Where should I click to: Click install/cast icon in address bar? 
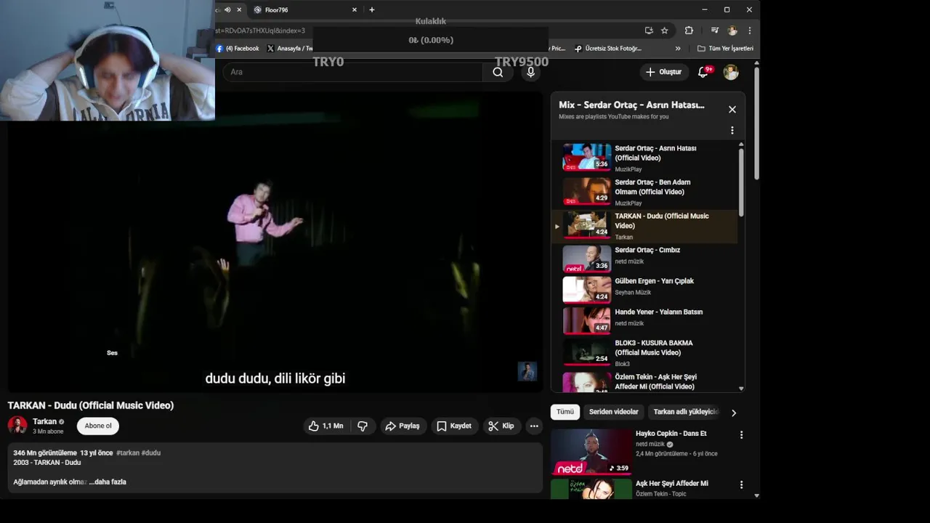click(x=648, y=31)
